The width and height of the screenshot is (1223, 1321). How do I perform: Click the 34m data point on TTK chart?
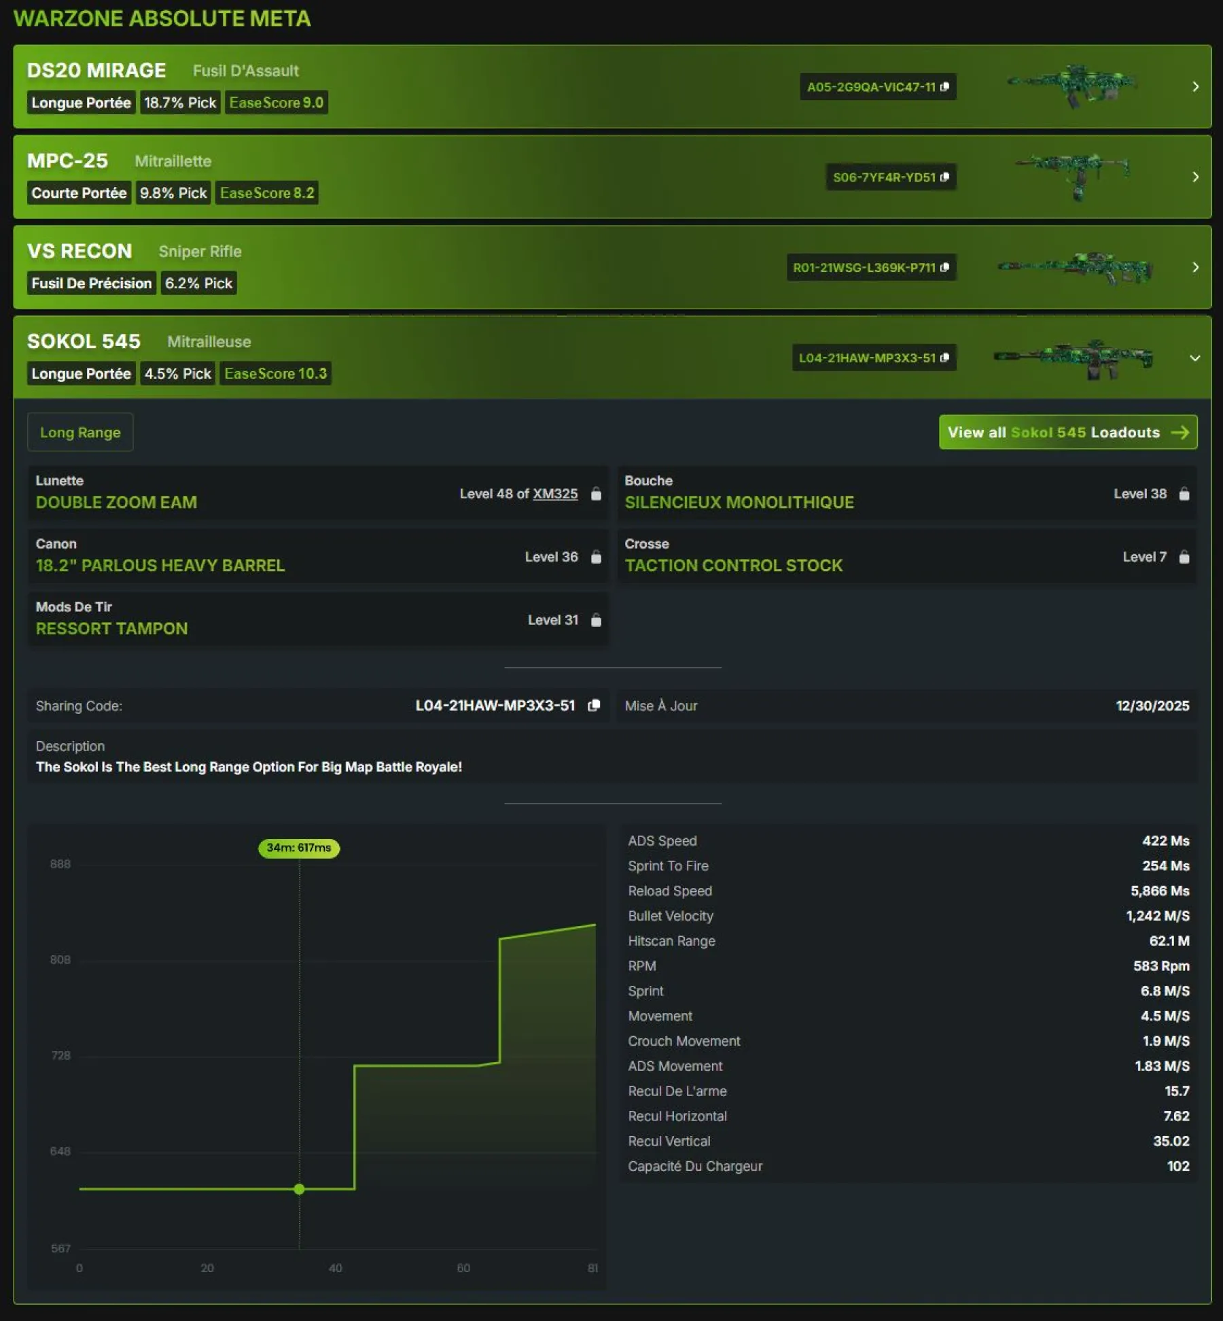tap(299, 1189)
